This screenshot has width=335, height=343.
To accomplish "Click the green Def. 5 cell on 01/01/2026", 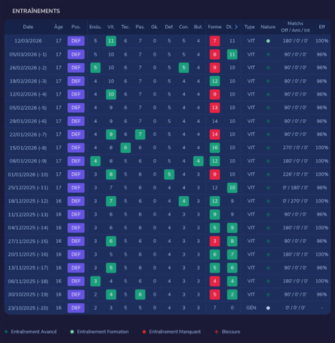I will (x=169, y=174).
